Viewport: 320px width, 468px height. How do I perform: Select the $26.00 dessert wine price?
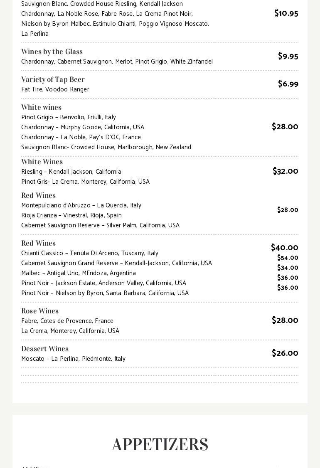point(285,353)
